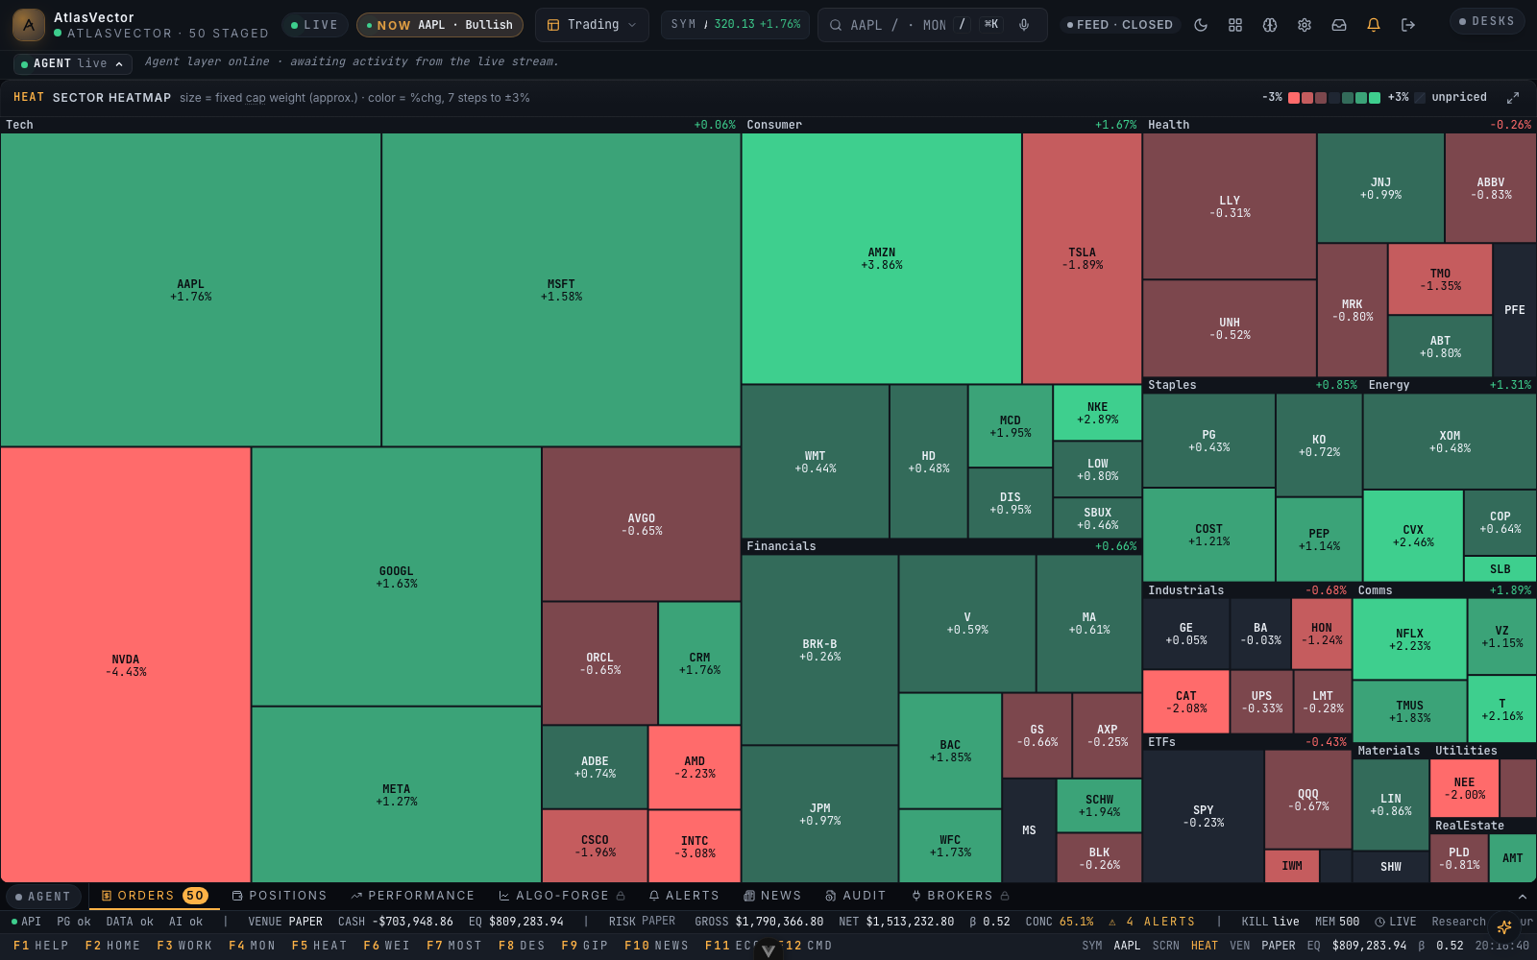The height and width of the screenshot is (960, 1537).
Task: Click the sparkle assistant button
Action: pos(1504,926)
